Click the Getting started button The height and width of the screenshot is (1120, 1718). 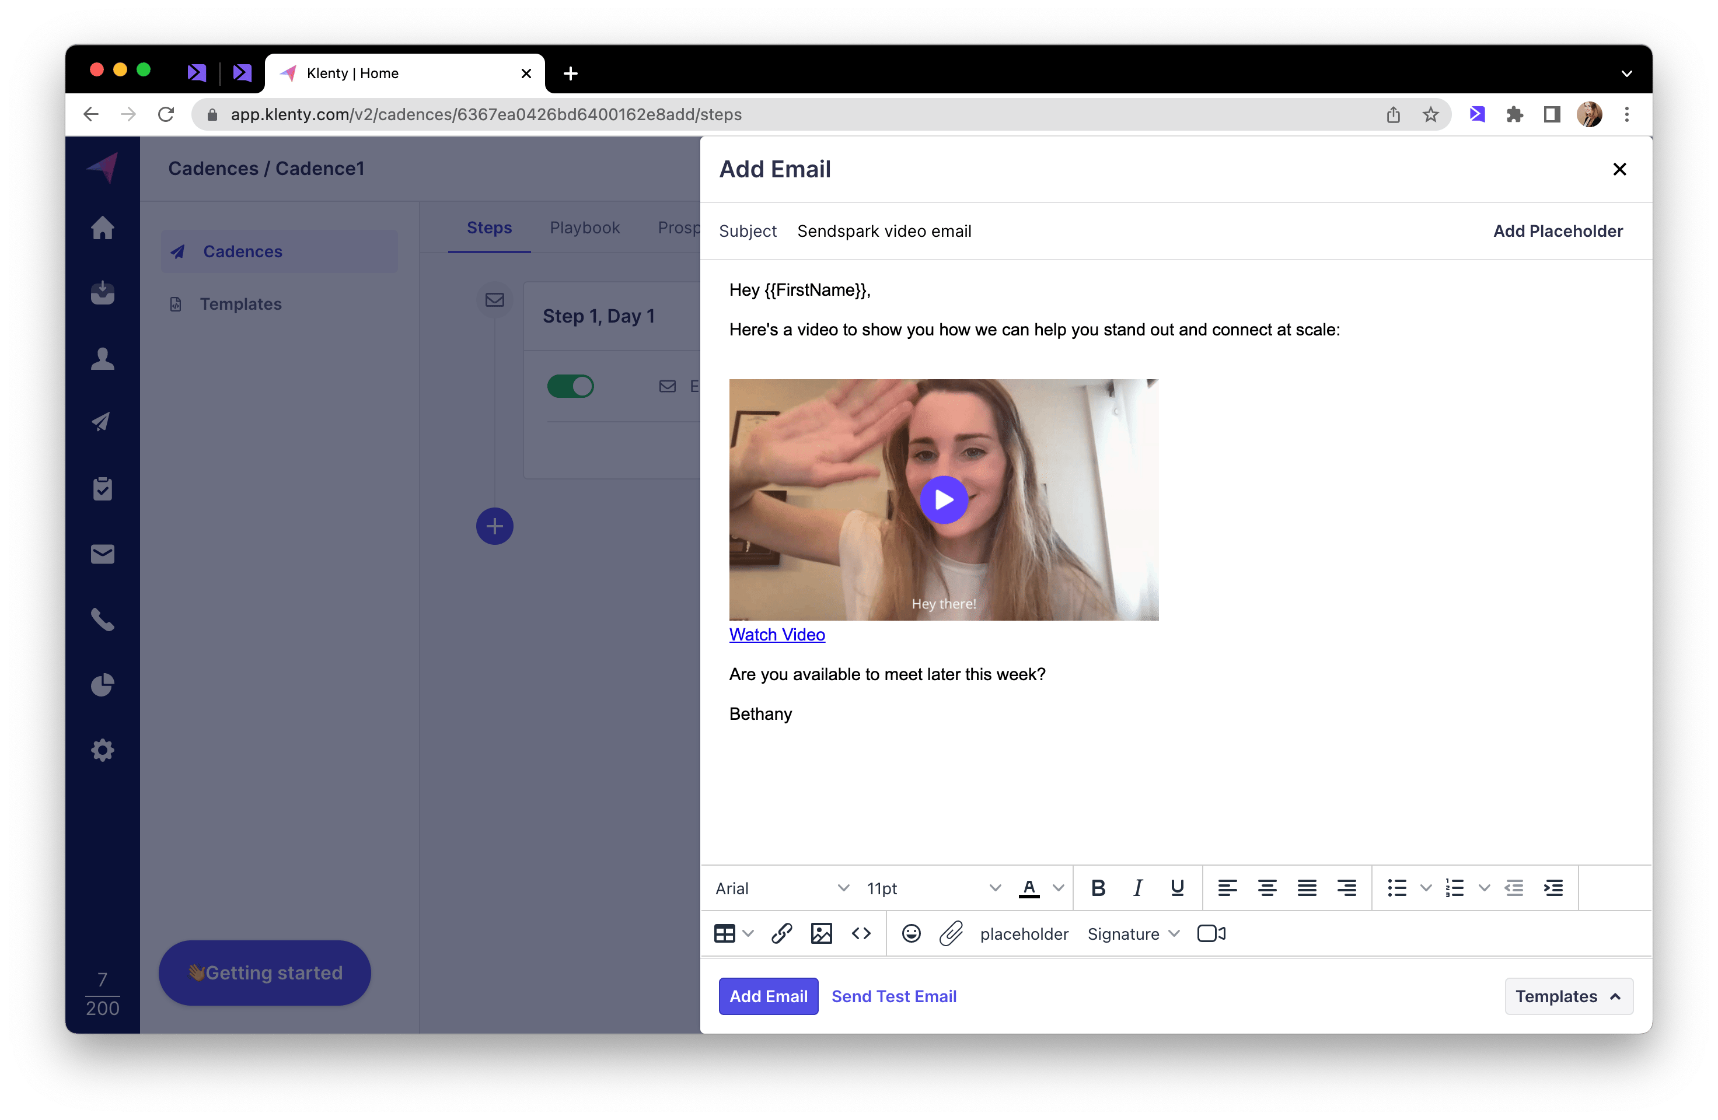tap(265, 973)
